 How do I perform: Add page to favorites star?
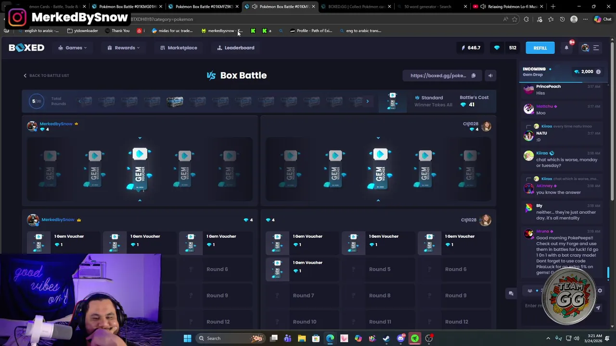click(514, 19)
